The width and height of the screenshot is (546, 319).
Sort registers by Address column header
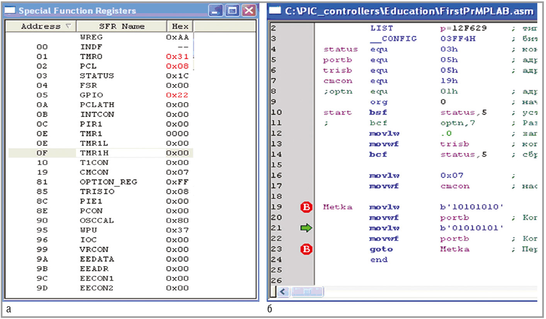pyautogui.click(x=41, y=26)
